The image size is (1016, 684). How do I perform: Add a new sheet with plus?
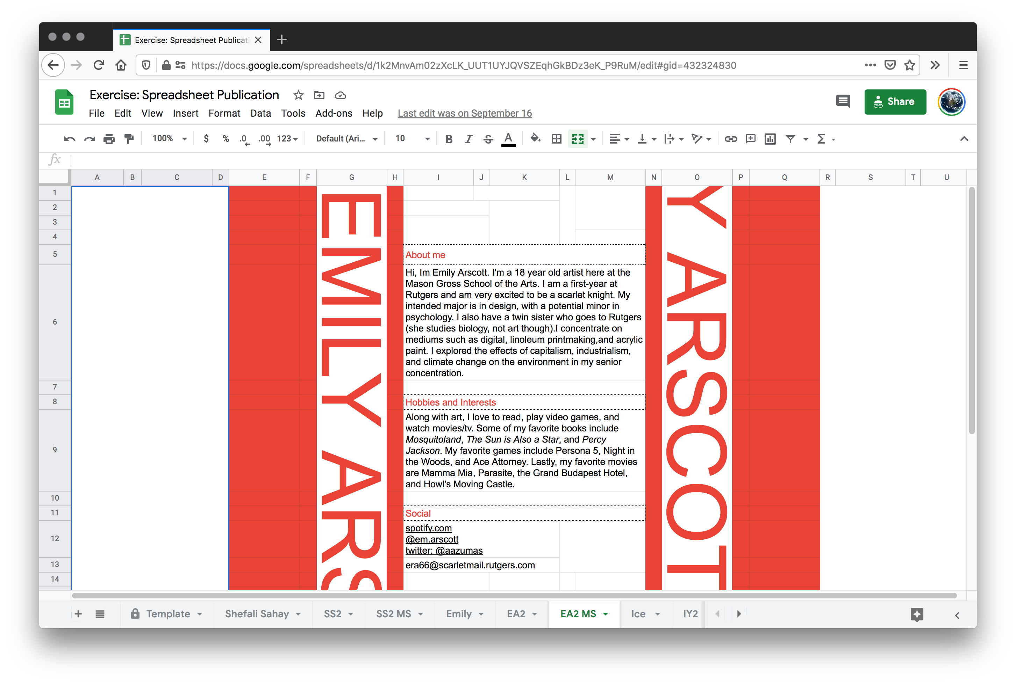point(78,614)
